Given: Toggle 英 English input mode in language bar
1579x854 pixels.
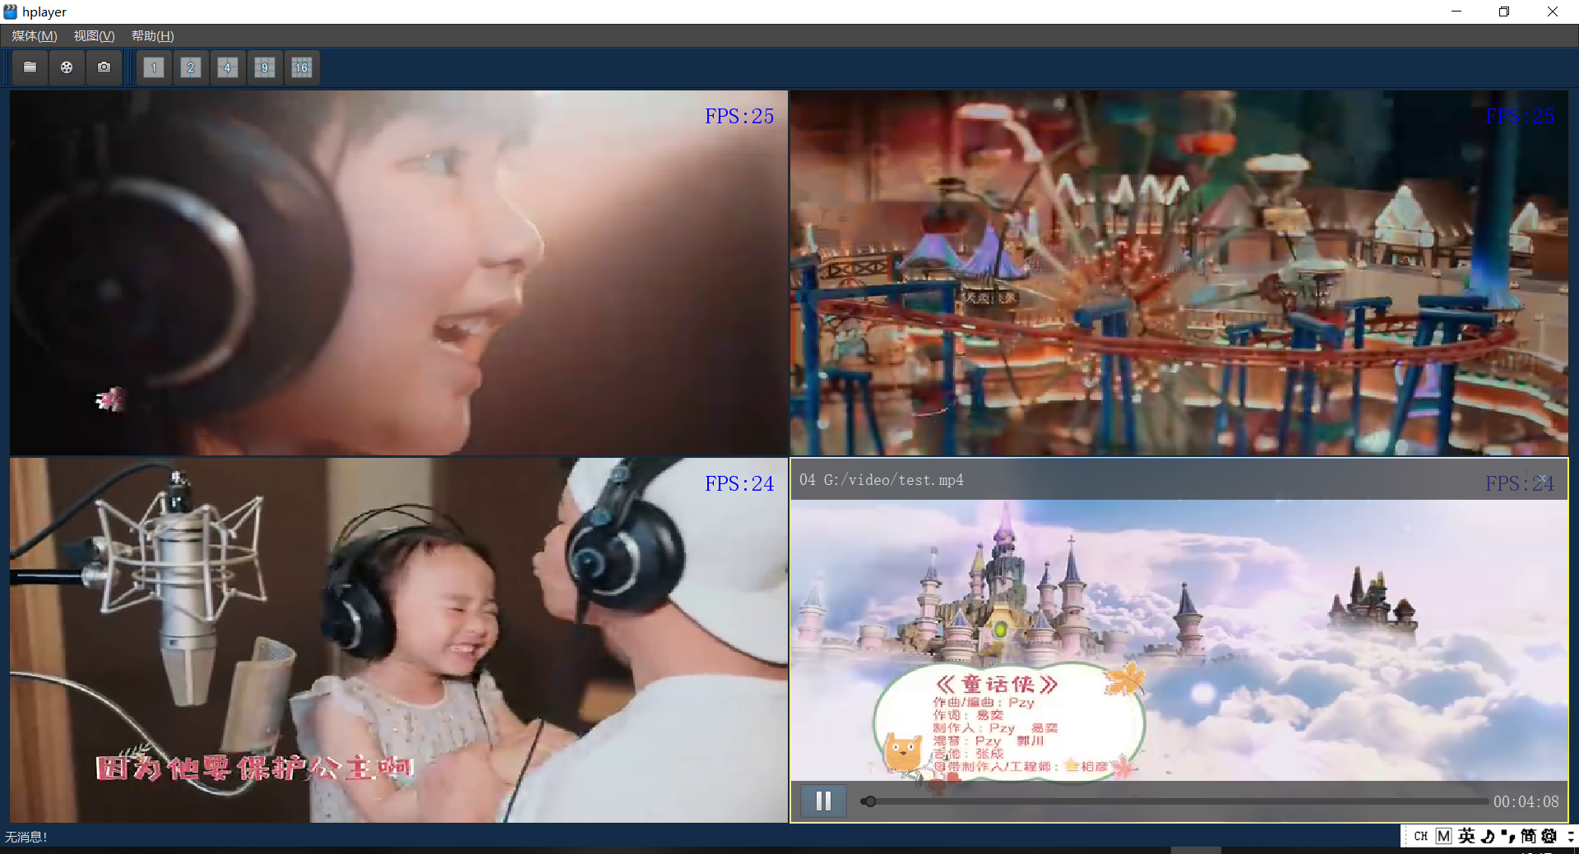Looking at the screenshot, I should pos(1465,836).
